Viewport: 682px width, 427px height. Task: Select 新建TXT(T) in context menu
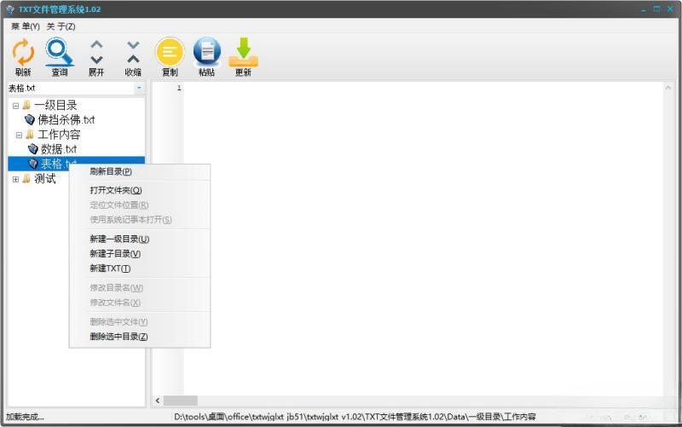[x=110, y=268]
